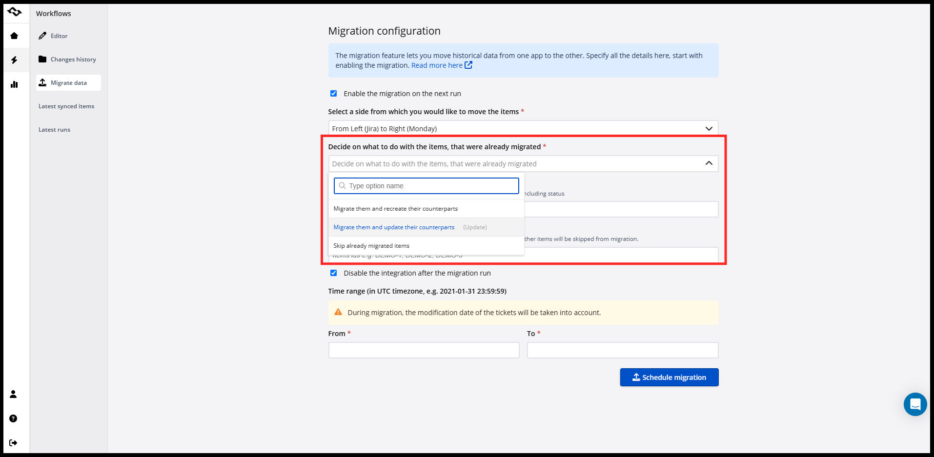Open the lightning bolt workflows icon
The image size is (934, 457).
point(14,60)
